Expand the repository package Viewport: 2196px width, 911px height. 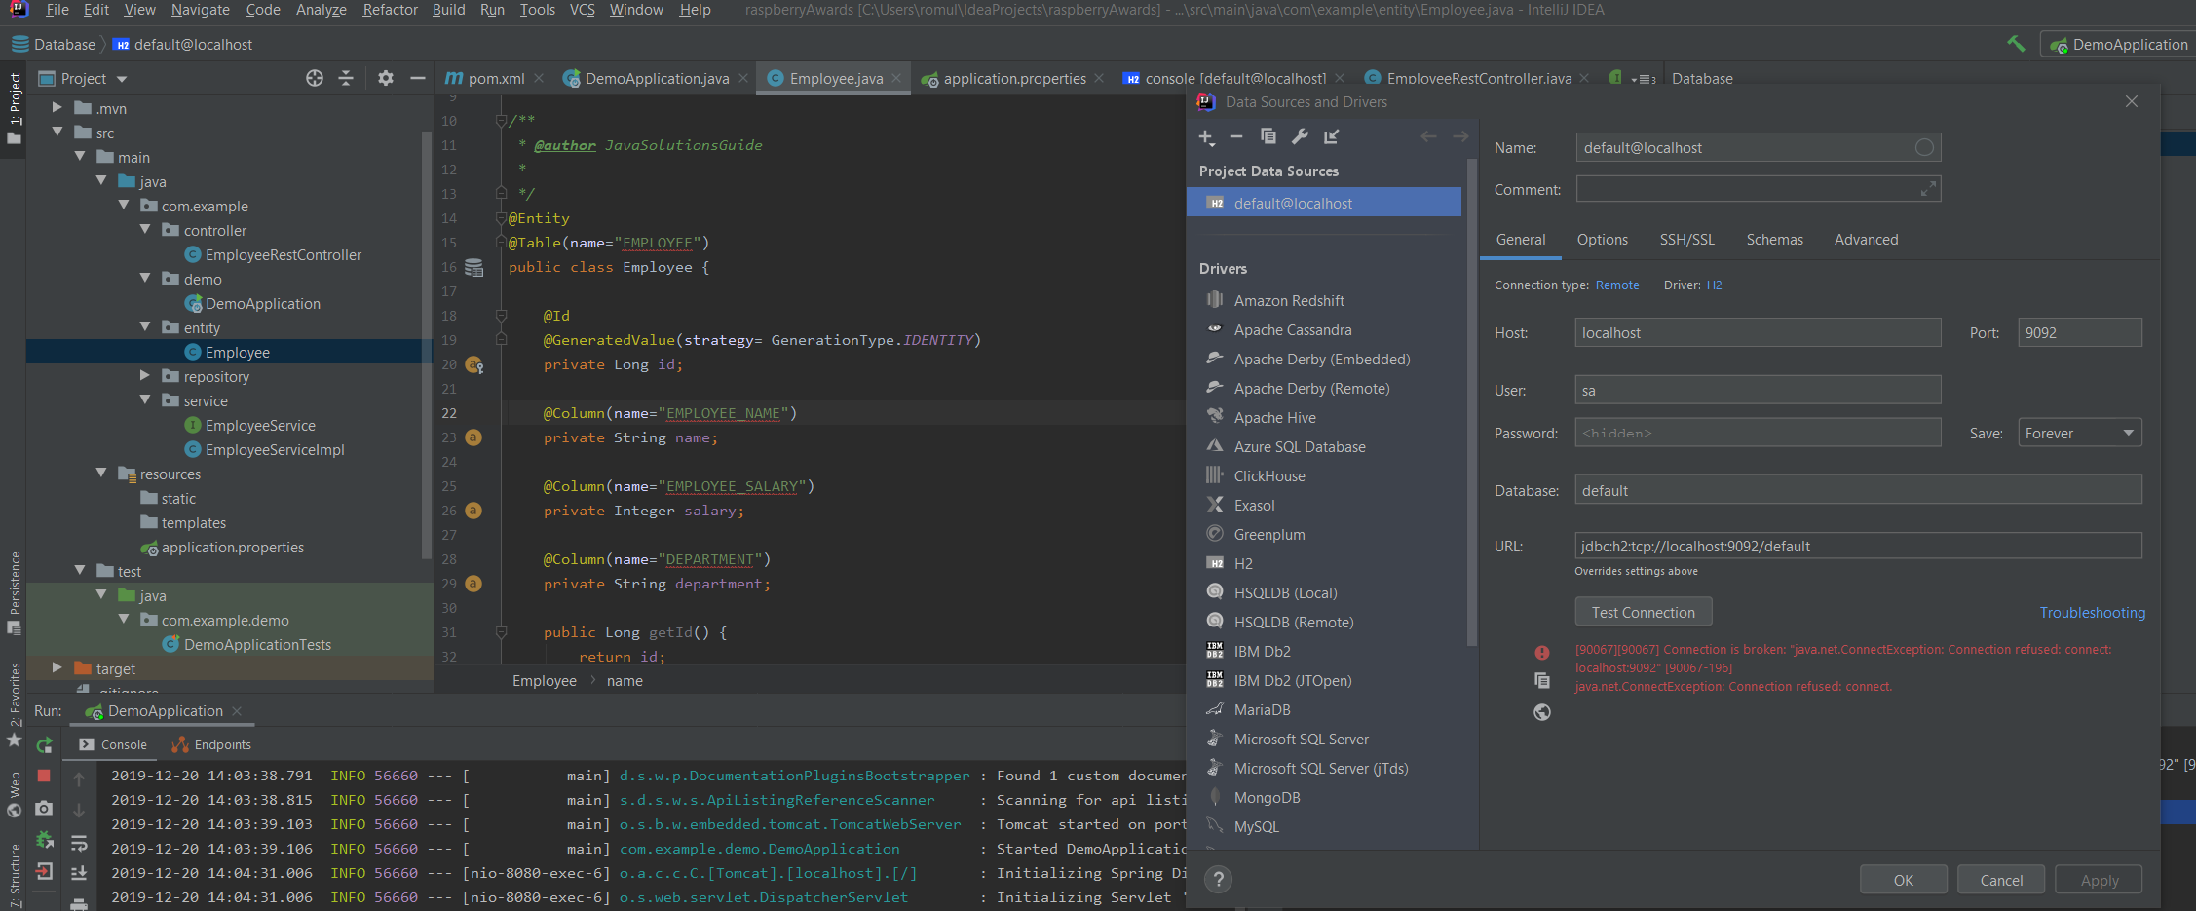(145, 375)
